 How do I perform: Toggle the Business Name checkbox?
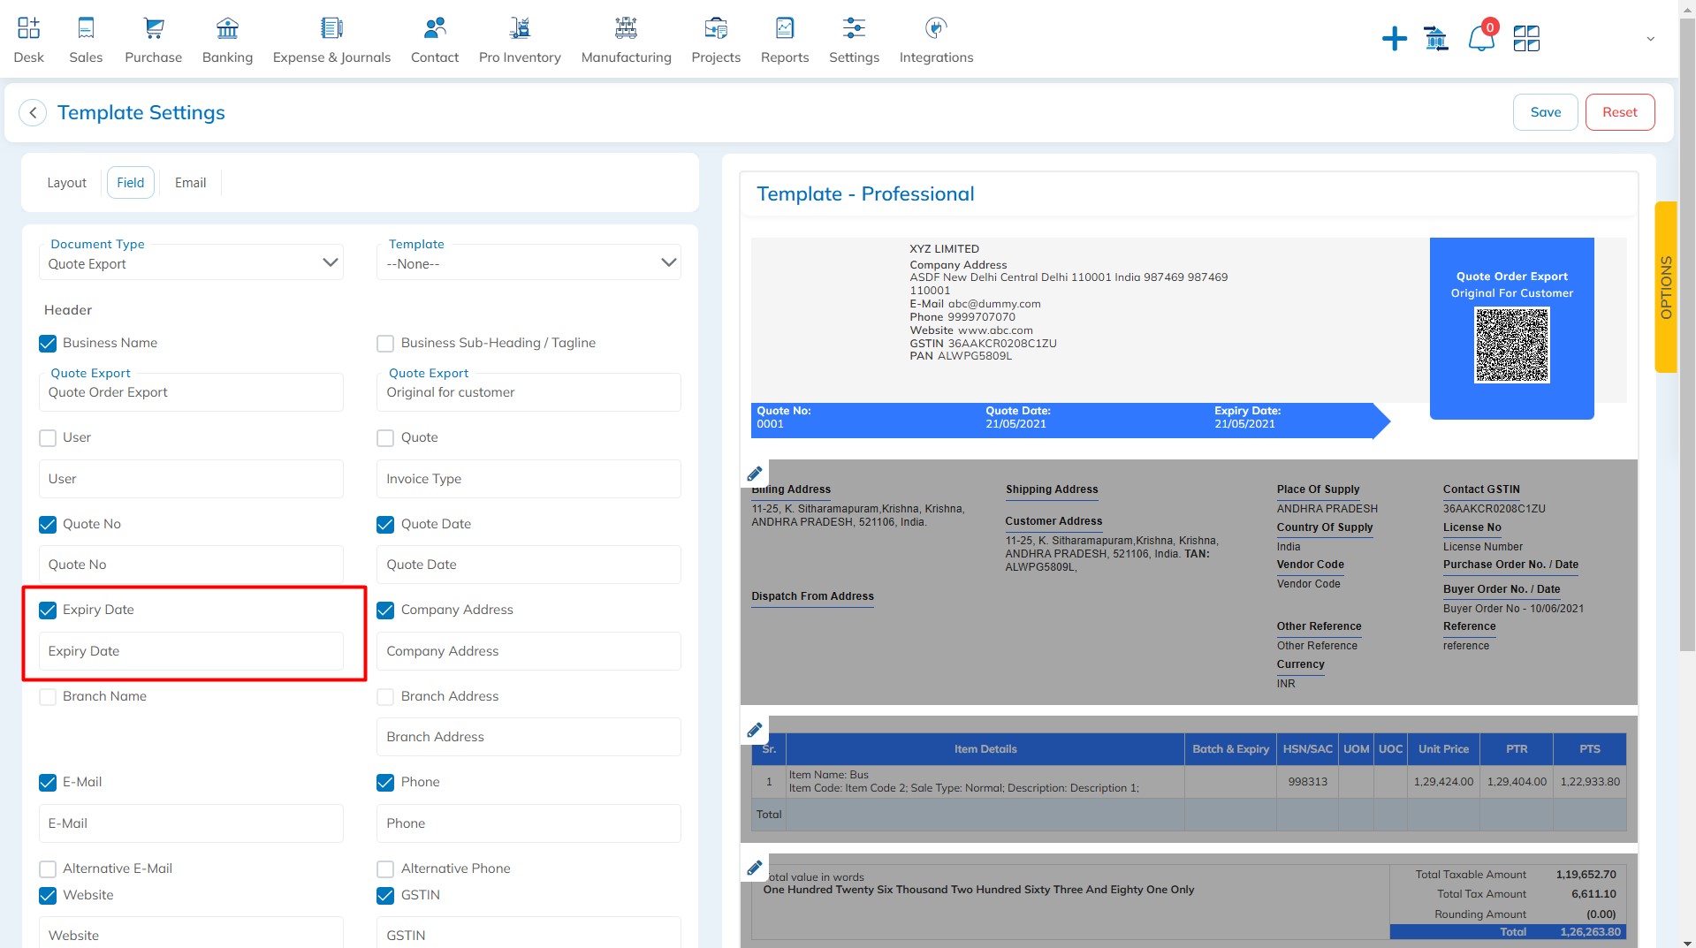pos(48,344)
